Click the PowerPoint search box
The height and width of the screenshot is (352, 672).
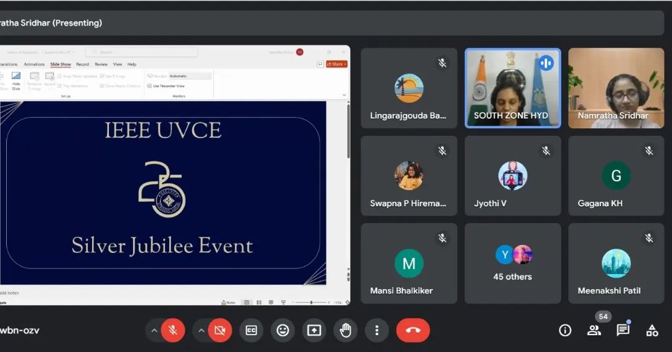[x=141, y=52]
